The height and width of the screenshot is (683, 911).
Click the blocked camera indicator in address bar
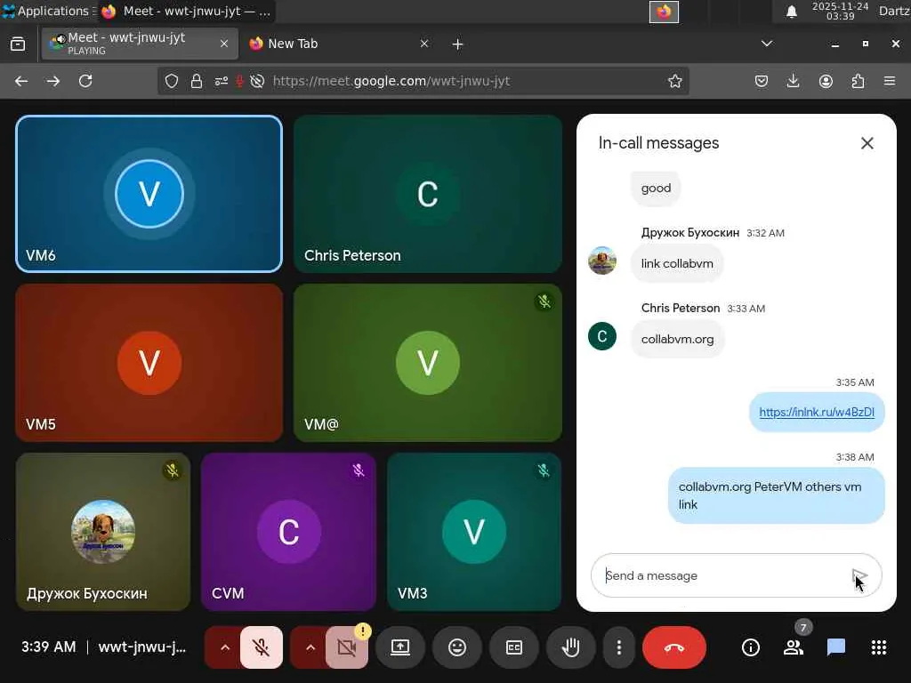257,81
